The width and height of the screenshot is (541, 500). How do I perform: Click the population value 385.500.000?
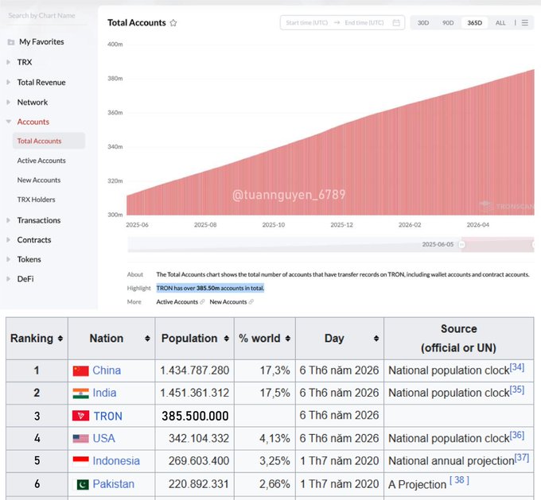tap(195, 417)
